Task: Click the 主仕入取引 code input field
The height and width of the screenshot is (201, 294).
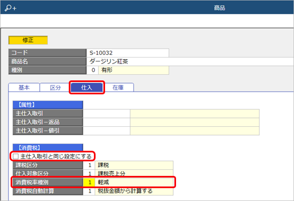Action: 107,113
